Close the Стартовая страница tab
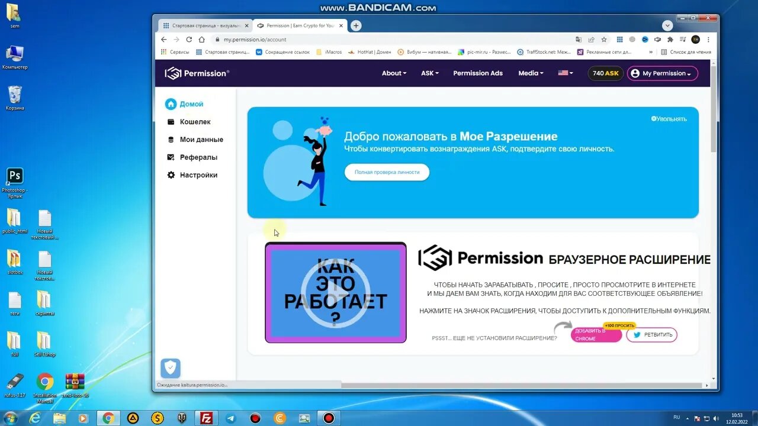 [247, 25]
